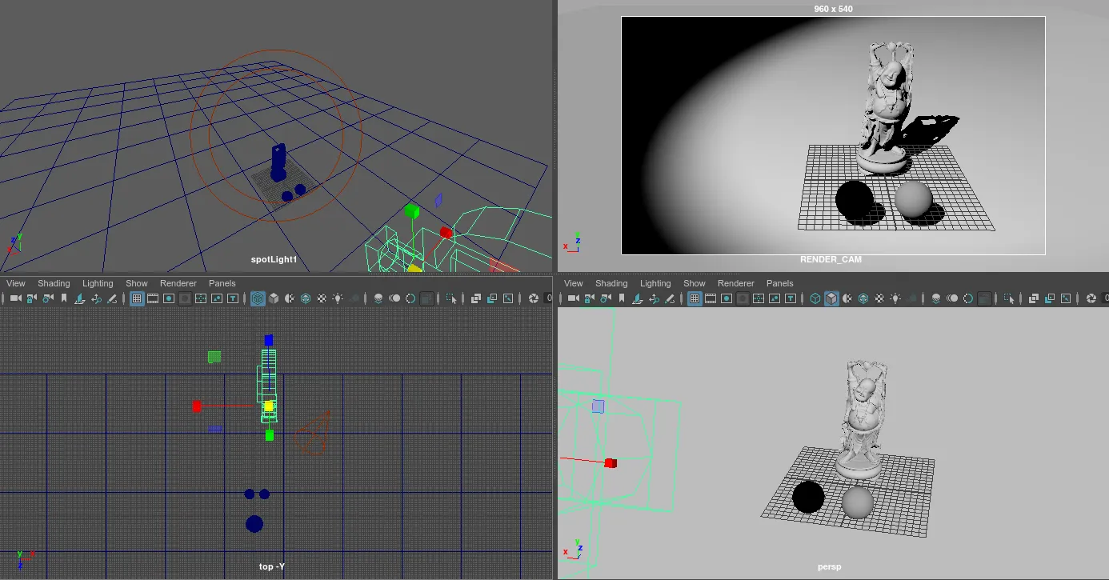1109x580 pixels.
Task: Enable Wireframe shading icon in persp panel
Action: pos(815,298)
